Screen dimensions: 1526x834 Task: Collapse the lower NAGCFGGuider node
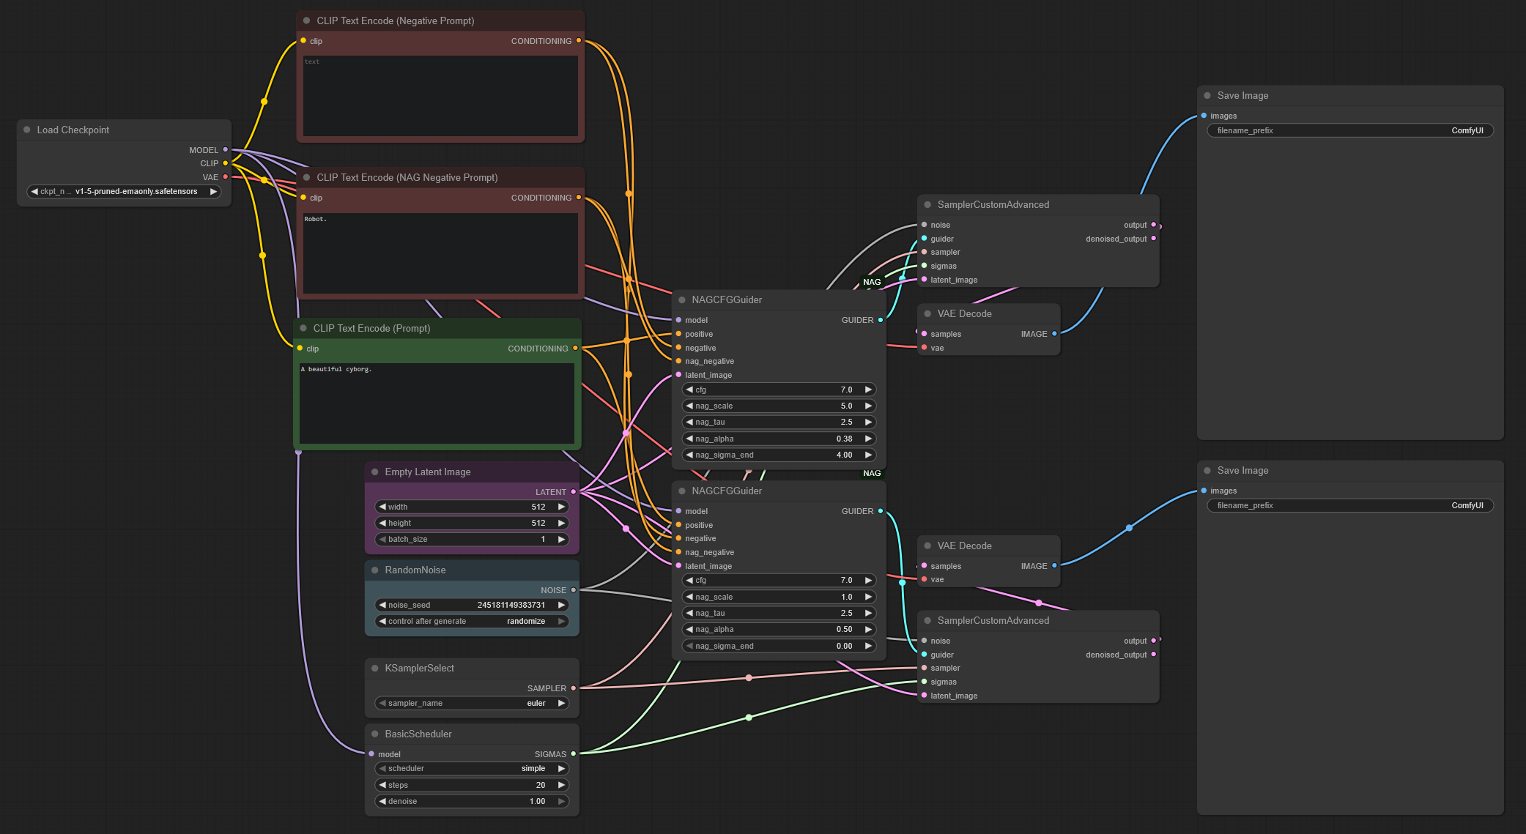tap(682, 491)
